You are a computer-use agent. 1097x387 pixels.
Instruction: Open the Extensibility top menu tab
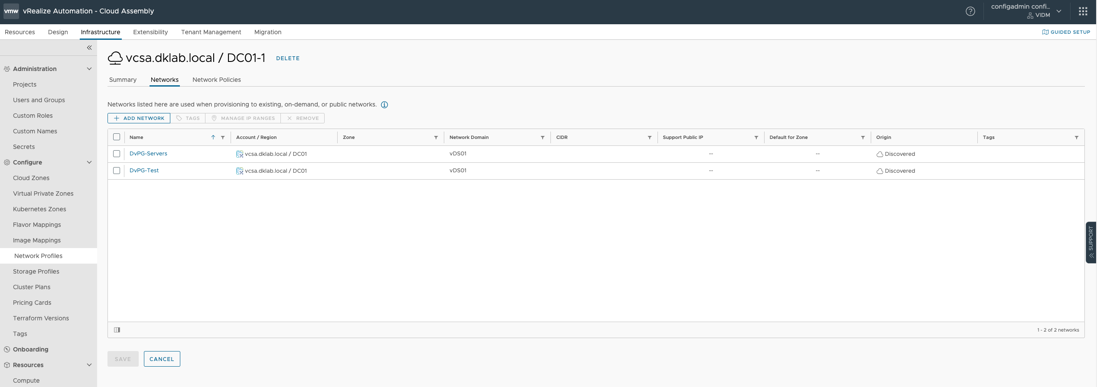[x=150, y=32]
